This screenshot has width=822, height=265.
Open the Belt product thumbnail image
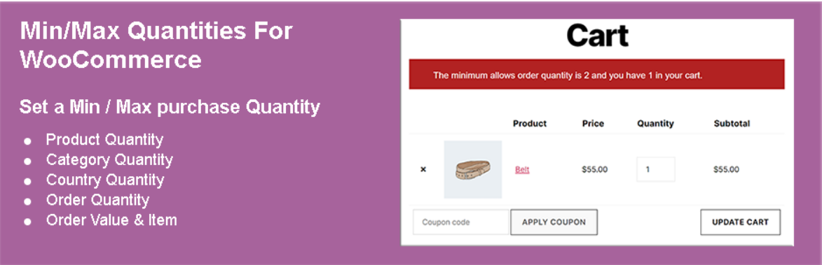coord(473,169)
